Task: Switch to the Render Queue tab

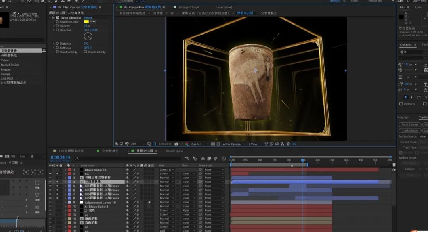Action: (175, 151)
